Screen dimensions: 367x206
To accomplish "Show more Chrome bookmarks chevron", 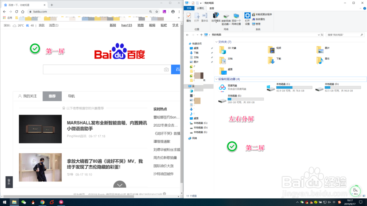I will 179,18.
